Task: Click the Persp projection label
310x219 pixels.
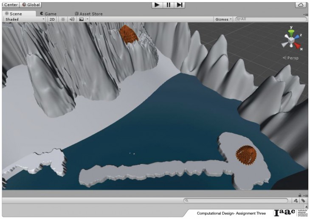Action: click(x=292, y=58)
